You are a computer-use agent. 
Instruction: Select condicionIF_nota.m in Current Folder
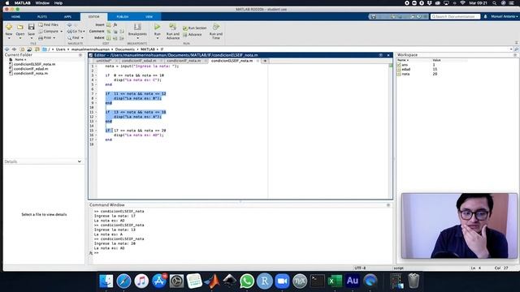pos(31,74)
